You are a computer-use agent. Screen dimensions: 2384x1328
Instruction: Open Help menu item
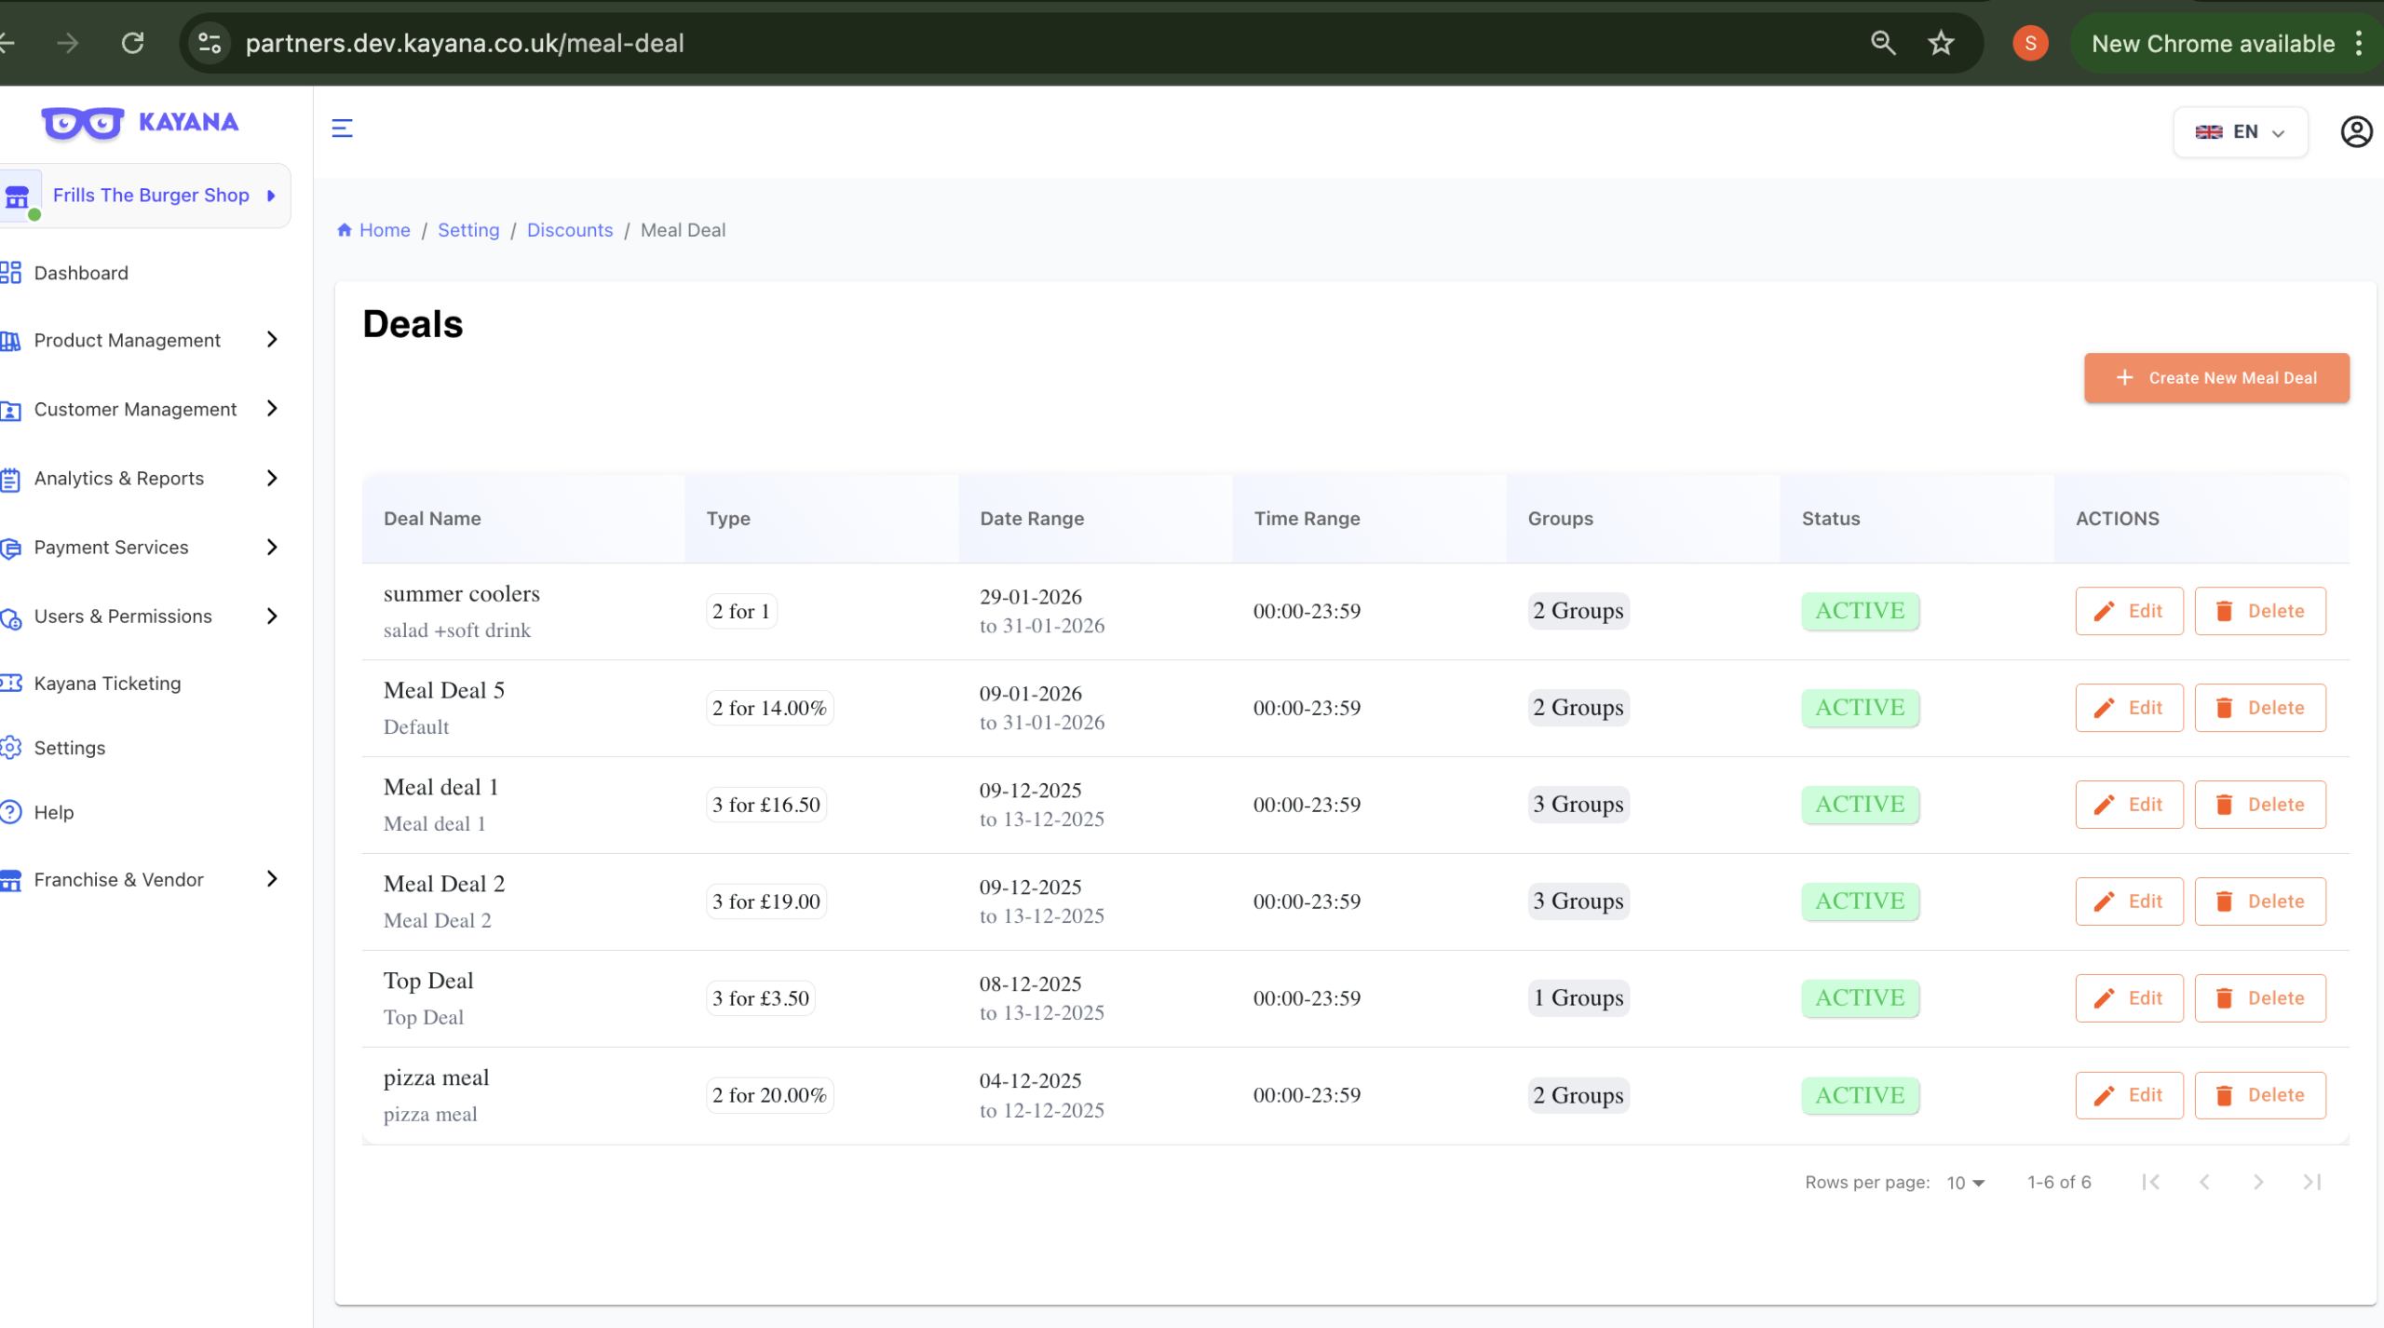coord(54,812)
